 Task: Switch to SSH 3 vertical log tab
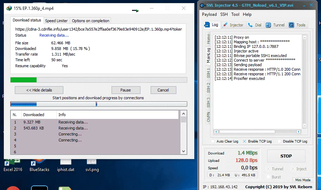[208, 102]
